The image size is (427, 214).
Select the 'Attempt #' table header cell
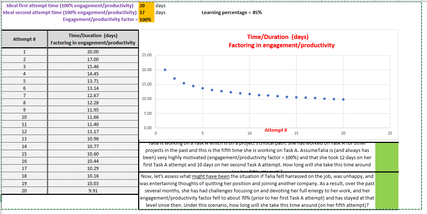click(25, 39)
